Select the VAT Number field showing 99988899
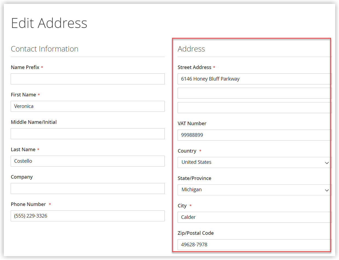 point(254,135)
